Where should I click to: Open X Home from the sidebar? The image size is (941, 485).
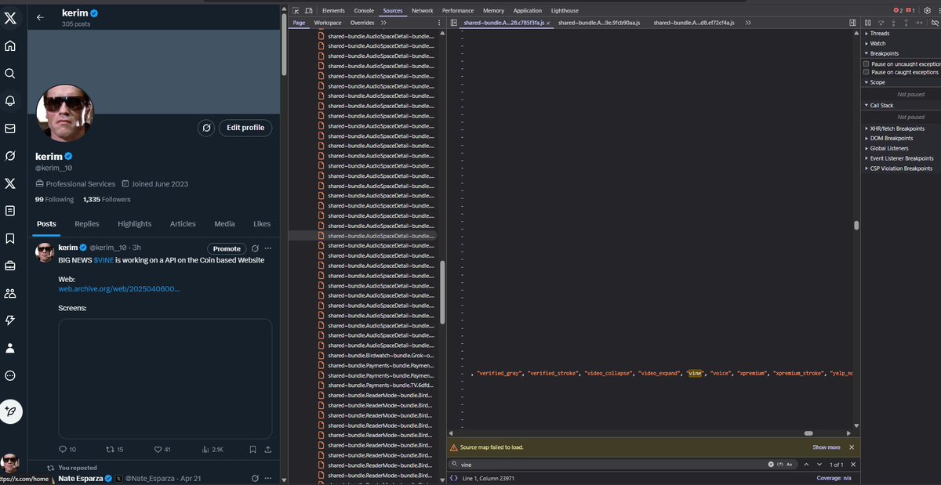click(10, 45)
